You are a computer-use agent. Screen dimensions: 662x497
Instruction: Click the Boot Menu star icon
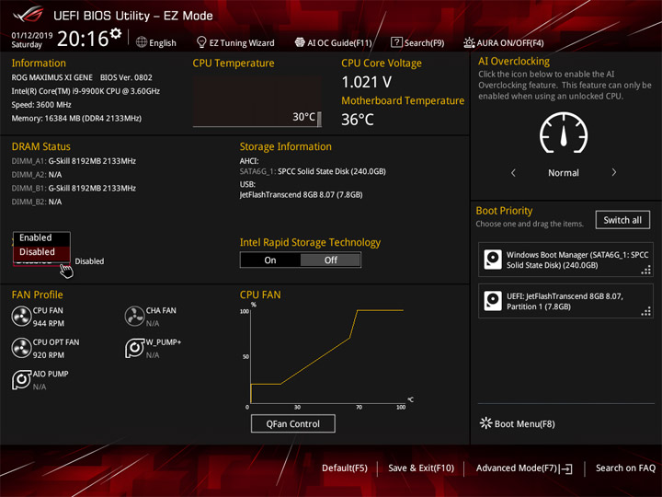(486, 423)
